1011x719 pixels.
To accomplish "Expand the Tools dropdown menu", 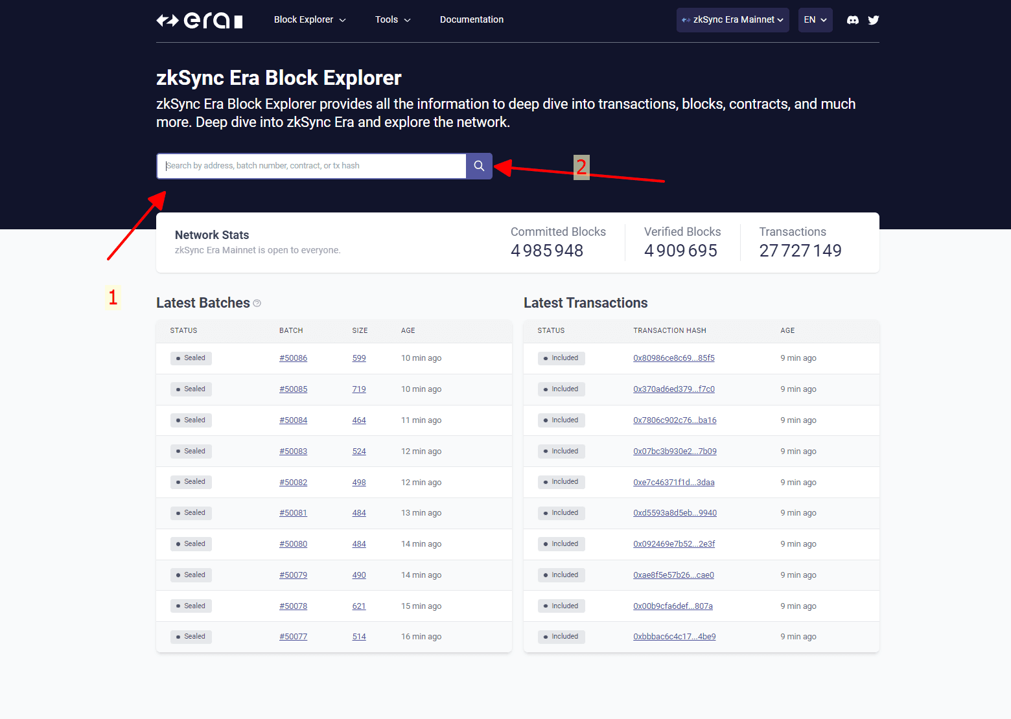I will tap(393, 19).
